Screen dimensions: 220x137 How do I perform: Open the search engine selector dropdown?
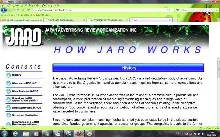(178, 10)
